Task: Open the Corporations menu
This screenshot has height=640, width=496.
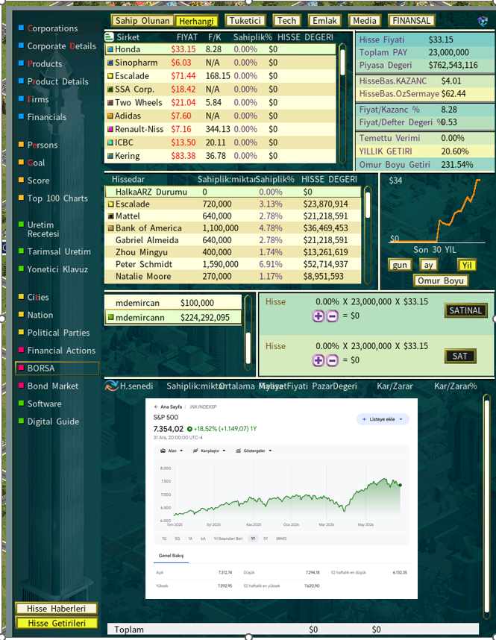Action: (52, 28)
